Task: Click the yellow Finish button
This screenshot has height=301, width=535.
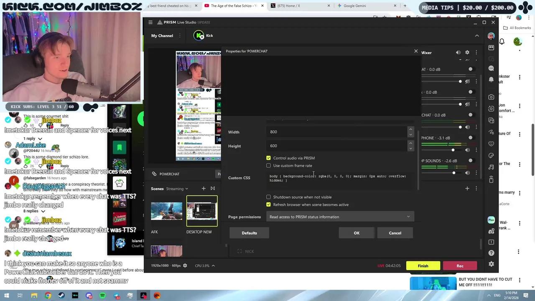Action: point(423,266)
